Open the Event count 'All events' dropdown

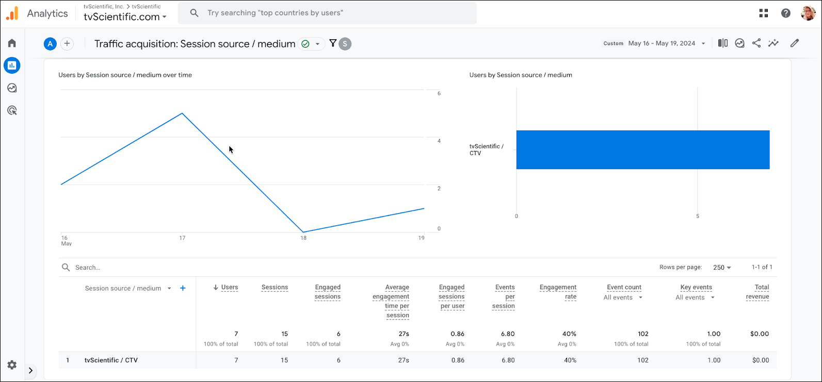[623, 297]
